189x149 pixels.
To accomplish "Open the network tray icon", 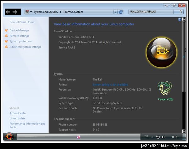I will 158,137.
